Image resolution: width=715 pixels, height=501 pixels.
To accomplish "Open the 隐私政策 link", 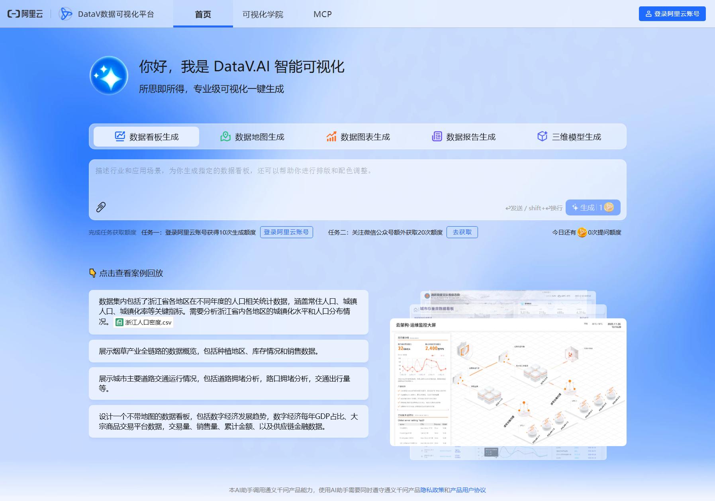I will pyautogui.click(x=432, y=490).
